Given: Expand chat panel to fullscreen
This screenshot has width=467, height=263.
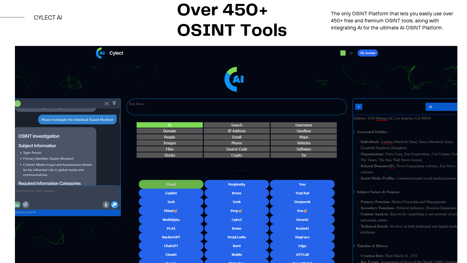Looking at the screenshot, I should [107, 104].
